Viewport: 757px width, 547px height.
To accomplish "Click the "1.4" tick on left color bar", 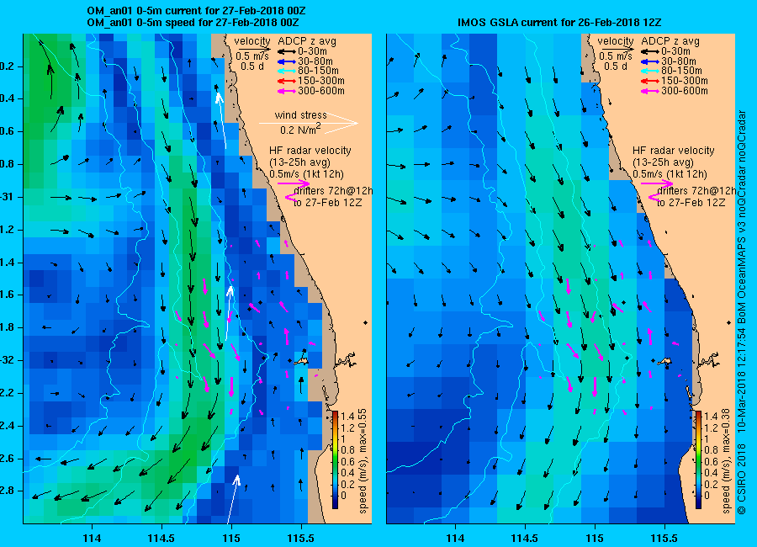I will (347, 417).
